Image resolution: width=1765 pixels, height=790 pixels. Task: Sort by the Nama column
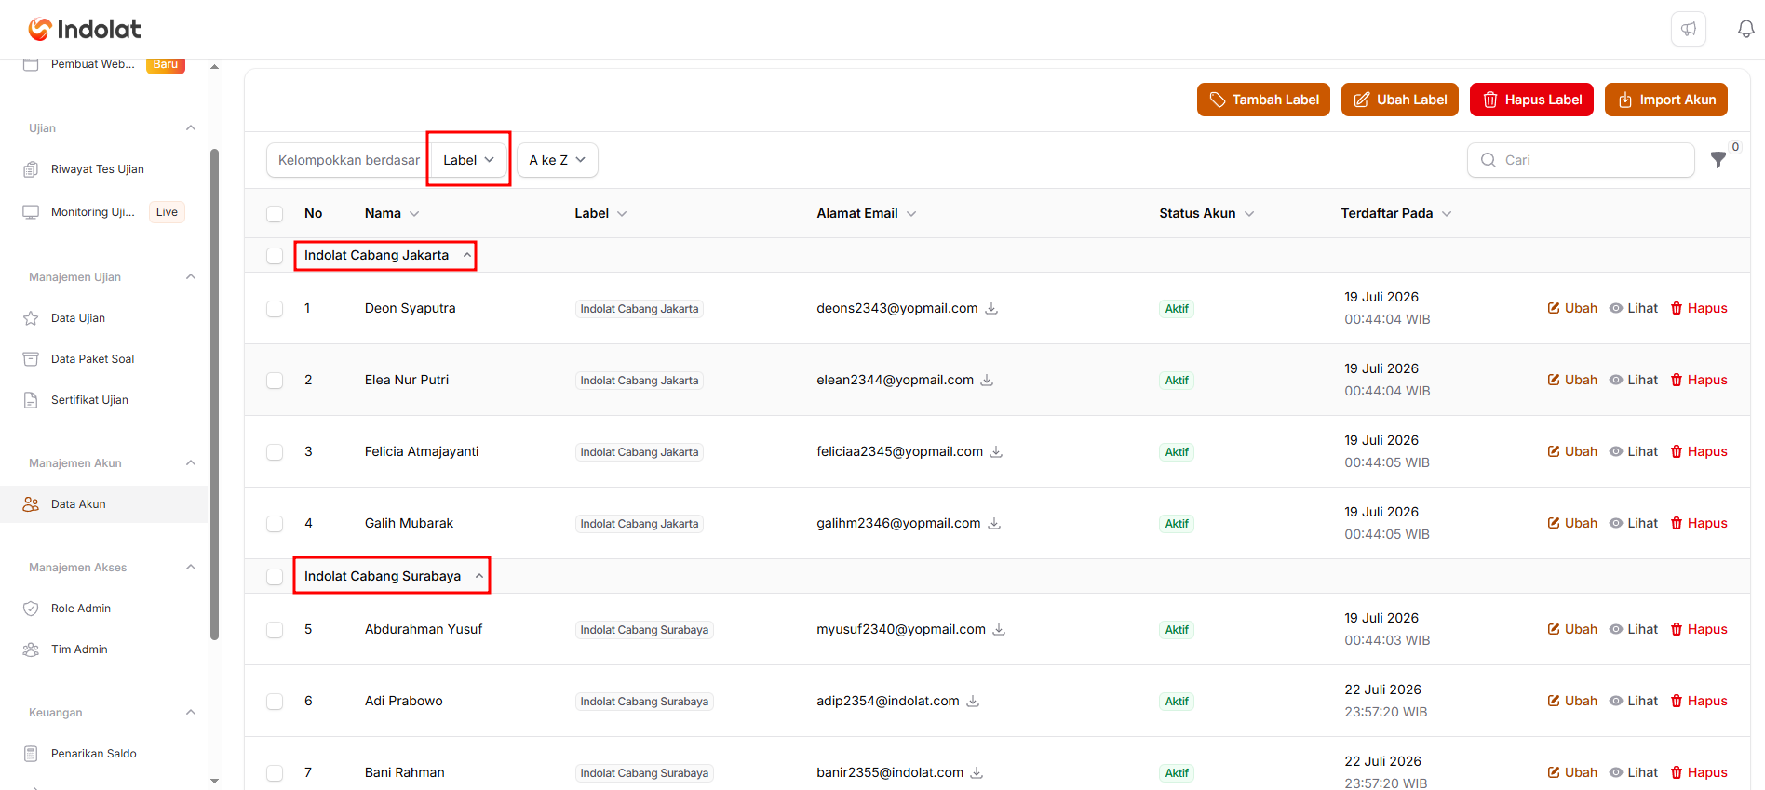pos(392,213)
